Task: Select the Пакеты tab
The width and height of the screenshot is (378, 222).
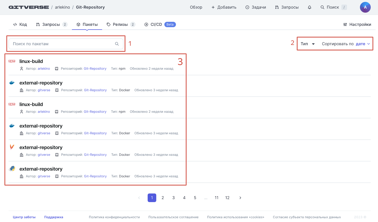Action: [x=87, y=24]
